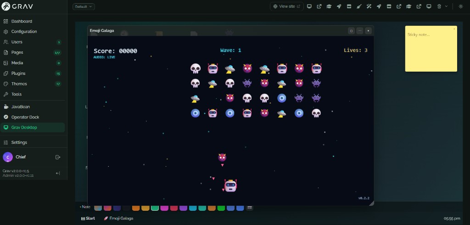Click the Score: 00000 readout
The image size is (470, 225).
pyautogui.click(x=115, y=51)
